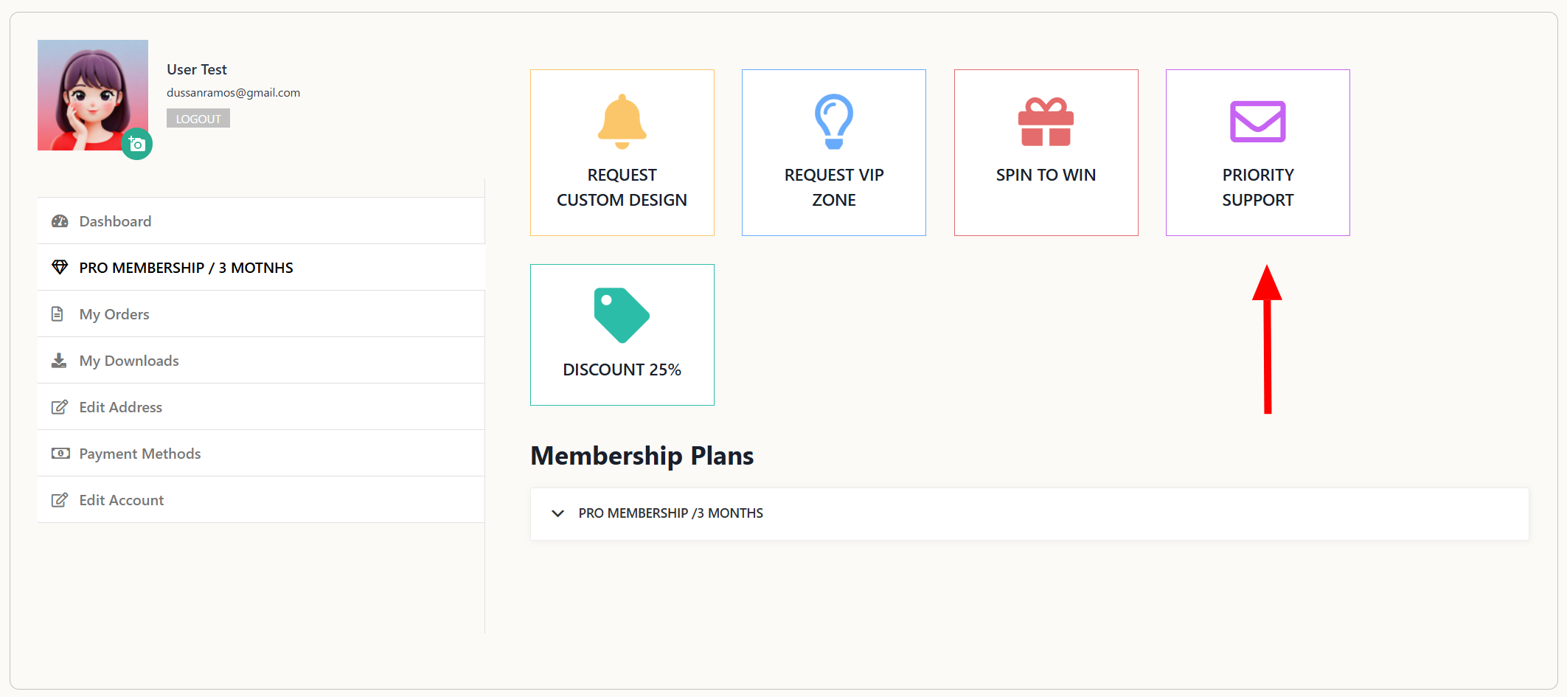Click the teal discount tag icon

point(622,316)
